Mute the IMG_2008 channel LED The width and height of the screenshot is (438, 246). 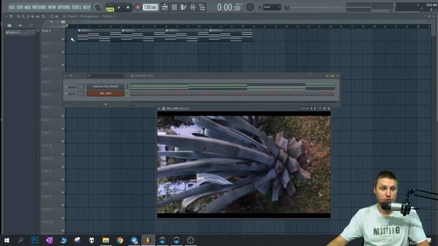coord(66,94)
